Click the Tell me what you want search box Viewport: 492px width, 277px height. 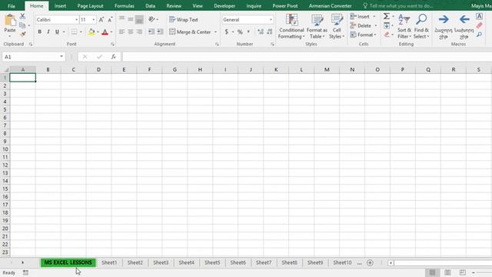point(398,6)
